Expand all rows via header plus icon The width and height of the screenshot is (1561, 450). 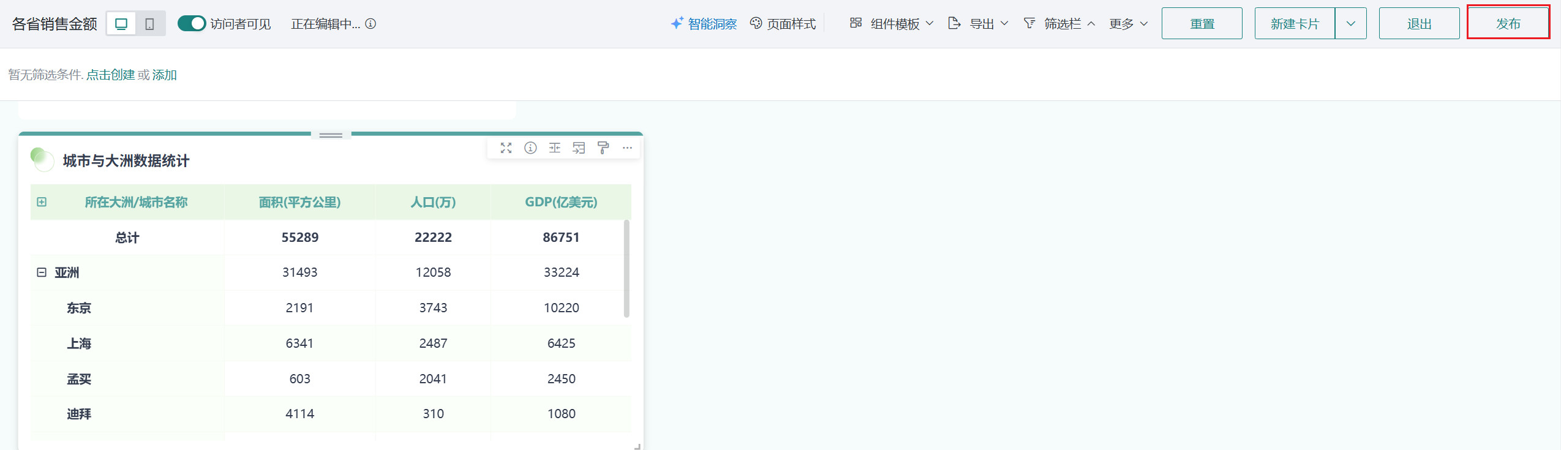(42, 202)
